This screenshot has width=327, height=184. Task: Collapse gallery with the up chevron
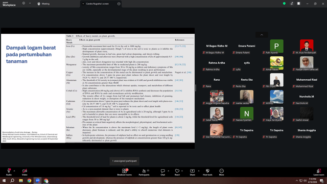pyautogui.click(x=262, y=35)
